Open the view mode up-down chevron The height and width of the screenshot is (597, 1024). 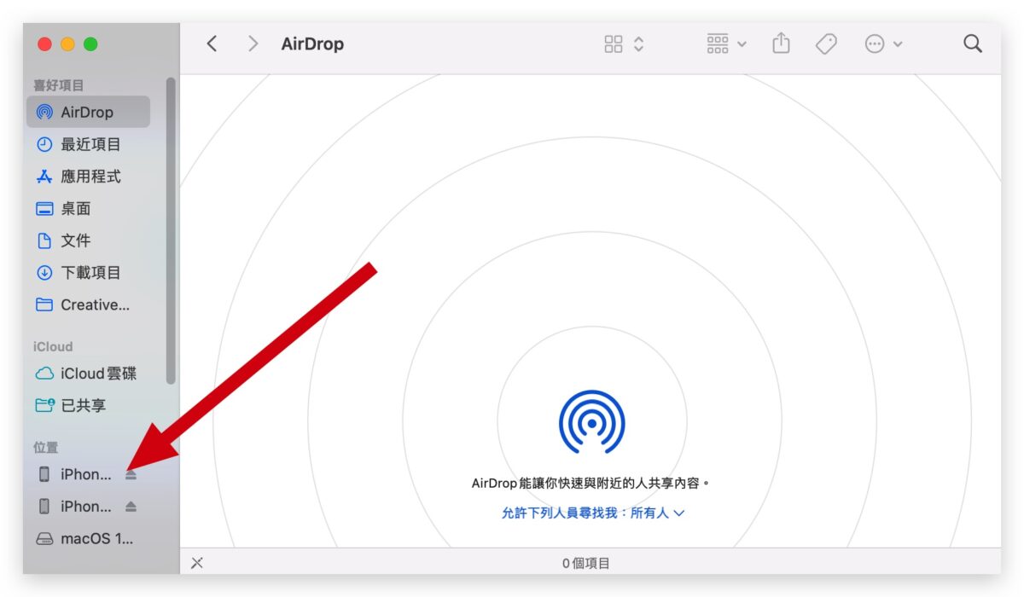tap(638, 44)
